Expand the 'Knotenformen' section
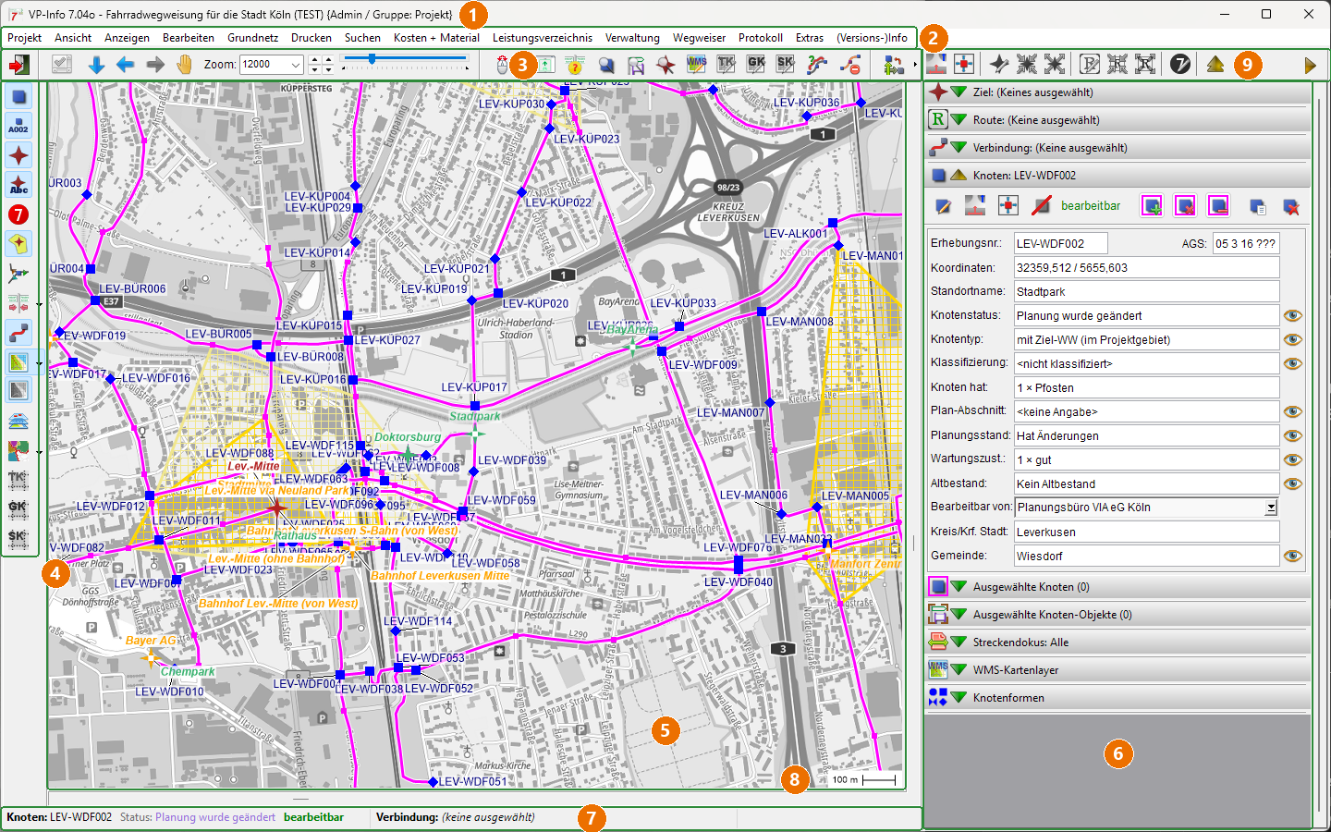Screen dimensions: 1331x832 coord(959,698)
